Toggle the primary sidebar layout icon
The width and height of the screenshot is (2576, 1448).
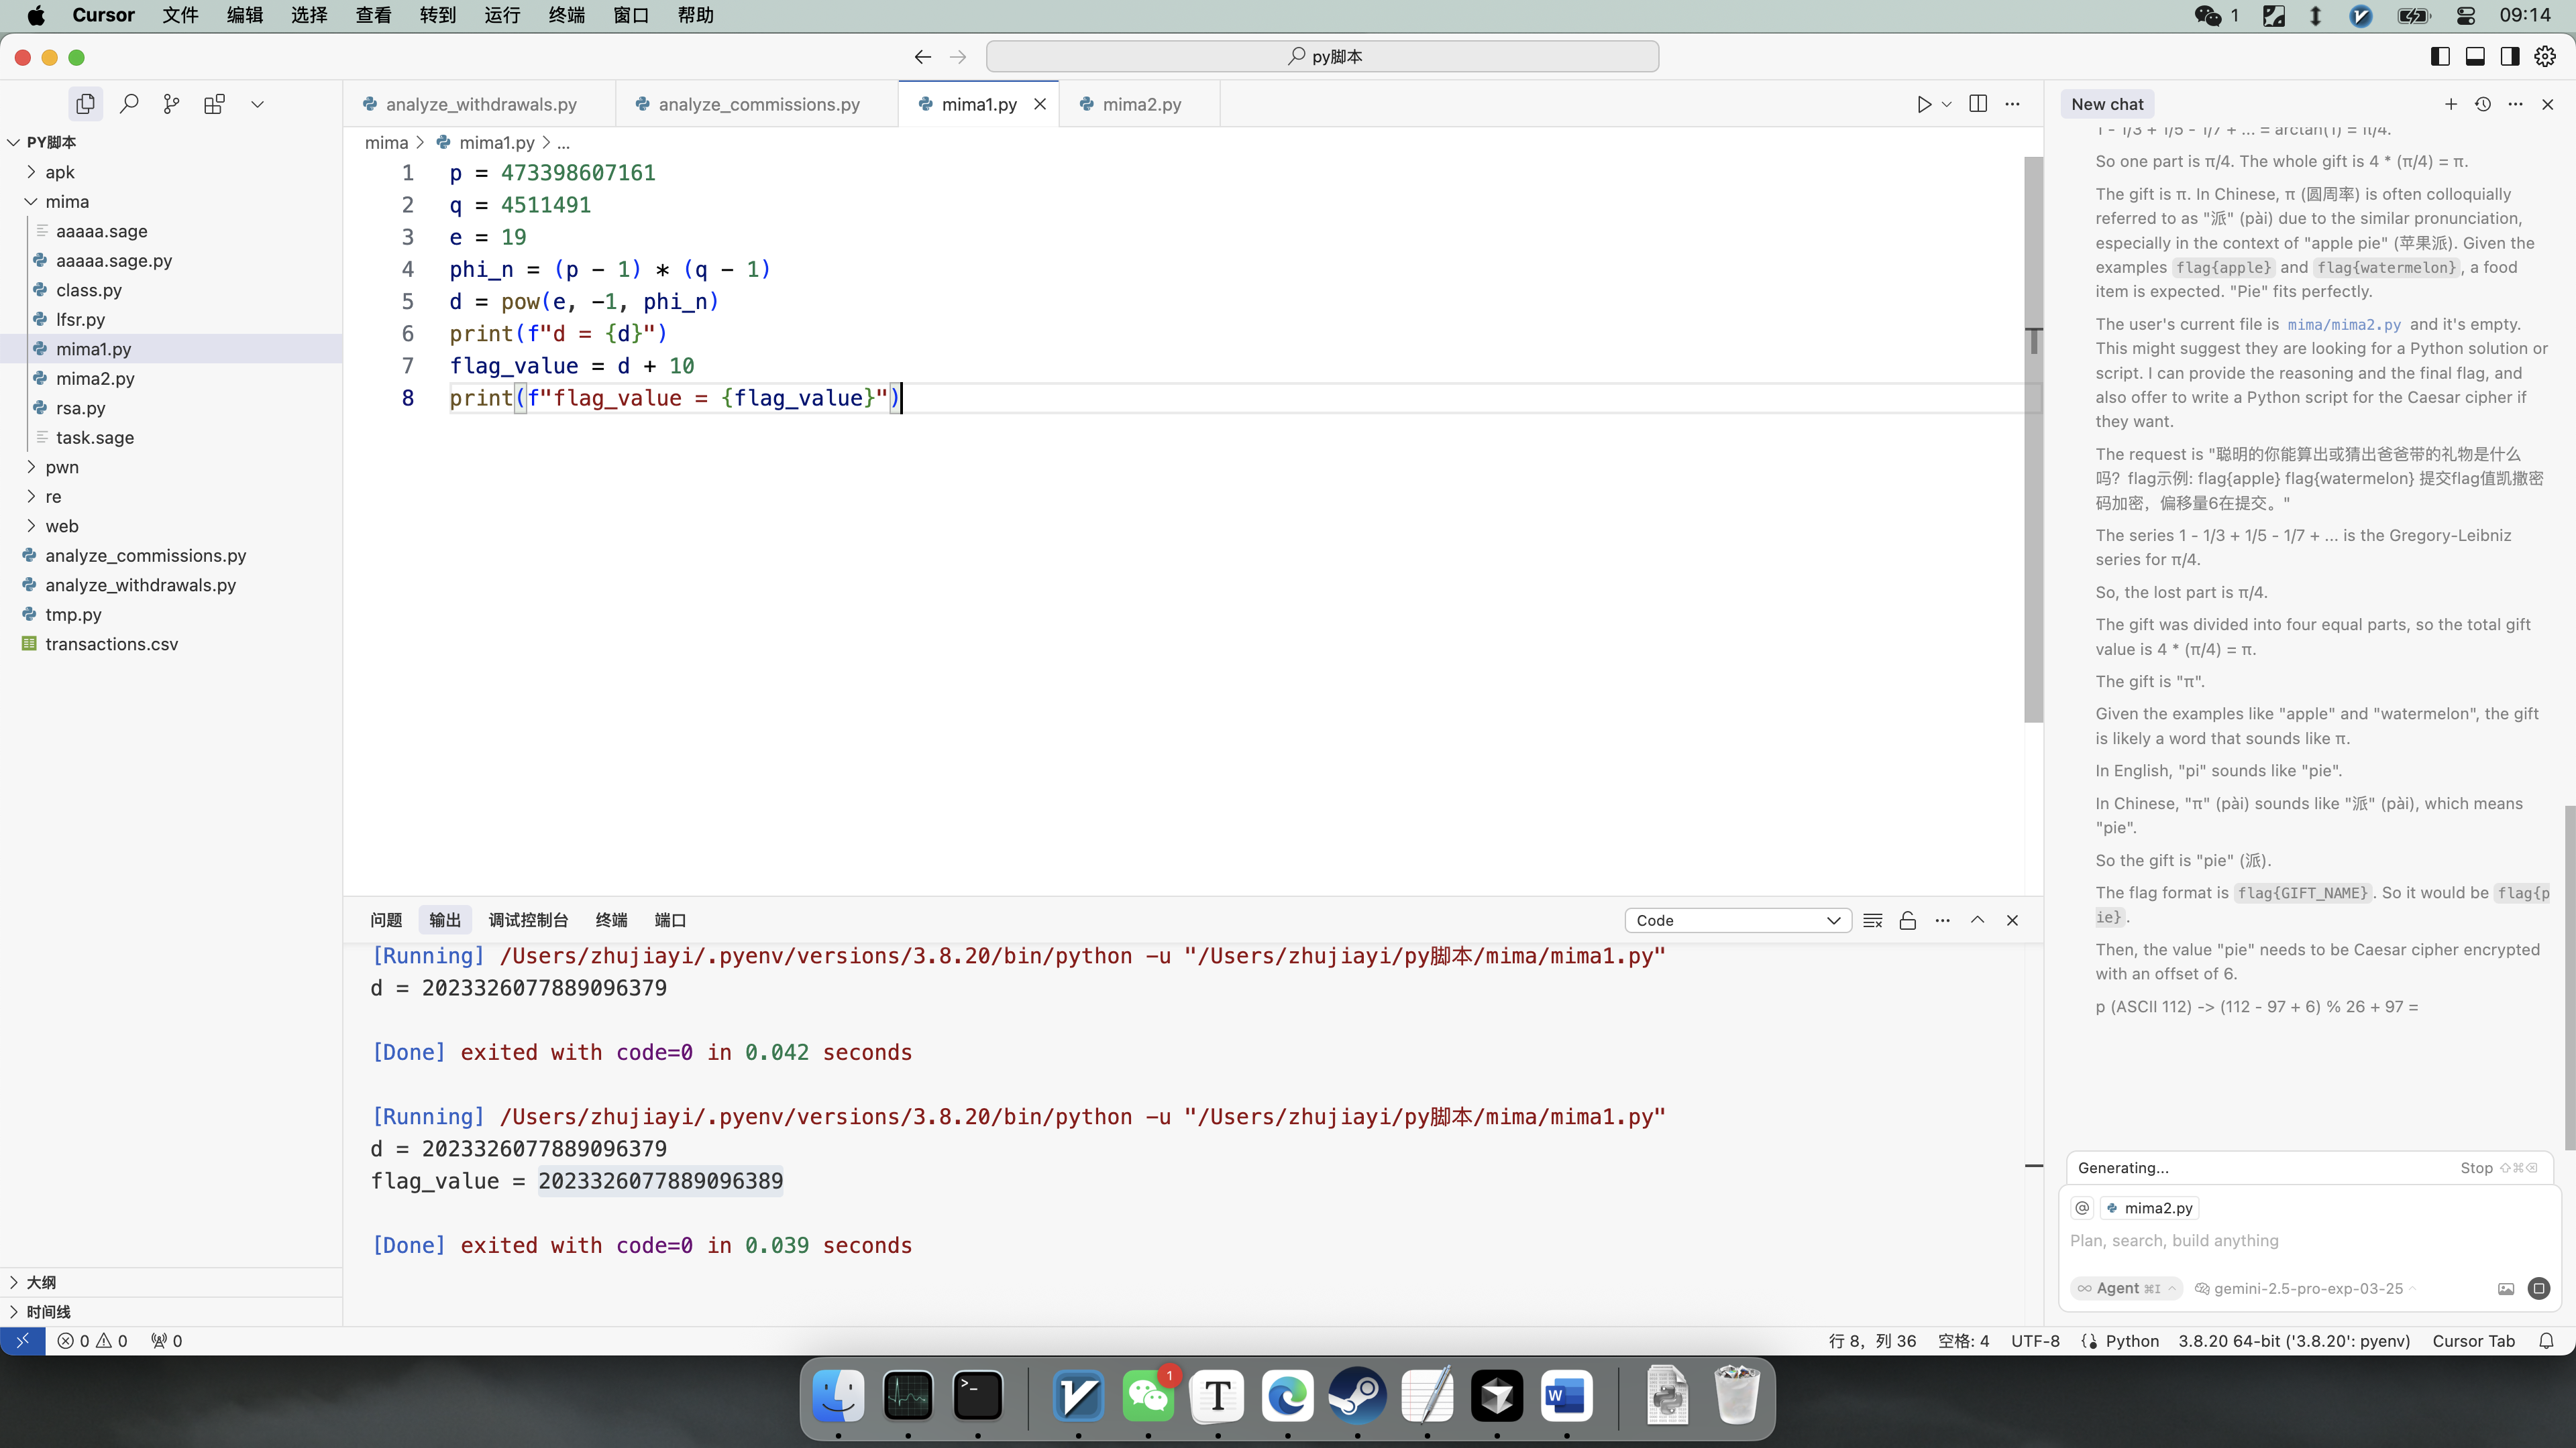2440,56
